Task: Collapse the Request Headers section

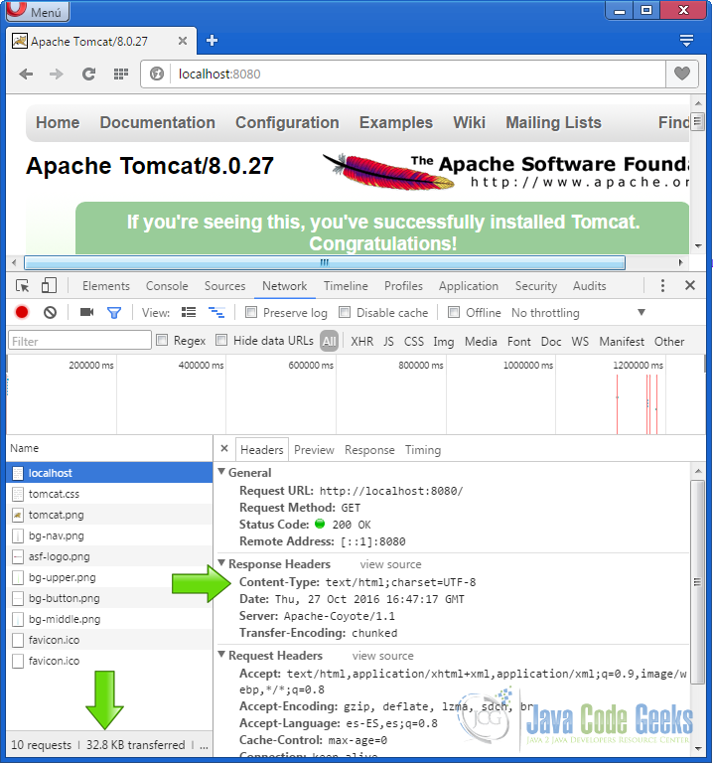Action: pos(222,655)
